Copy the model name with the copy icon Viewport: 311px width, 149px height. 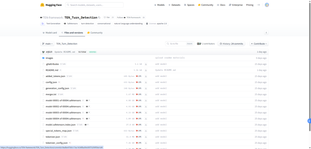(99, 18)
